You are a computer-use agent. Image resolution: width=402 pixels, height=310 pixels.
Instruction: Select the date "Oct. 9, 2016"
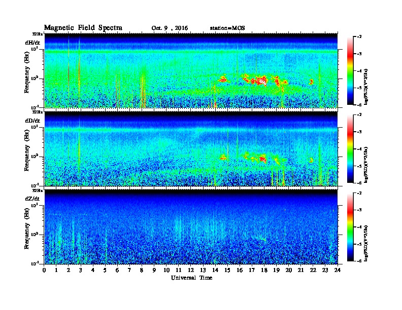[170, 28]
